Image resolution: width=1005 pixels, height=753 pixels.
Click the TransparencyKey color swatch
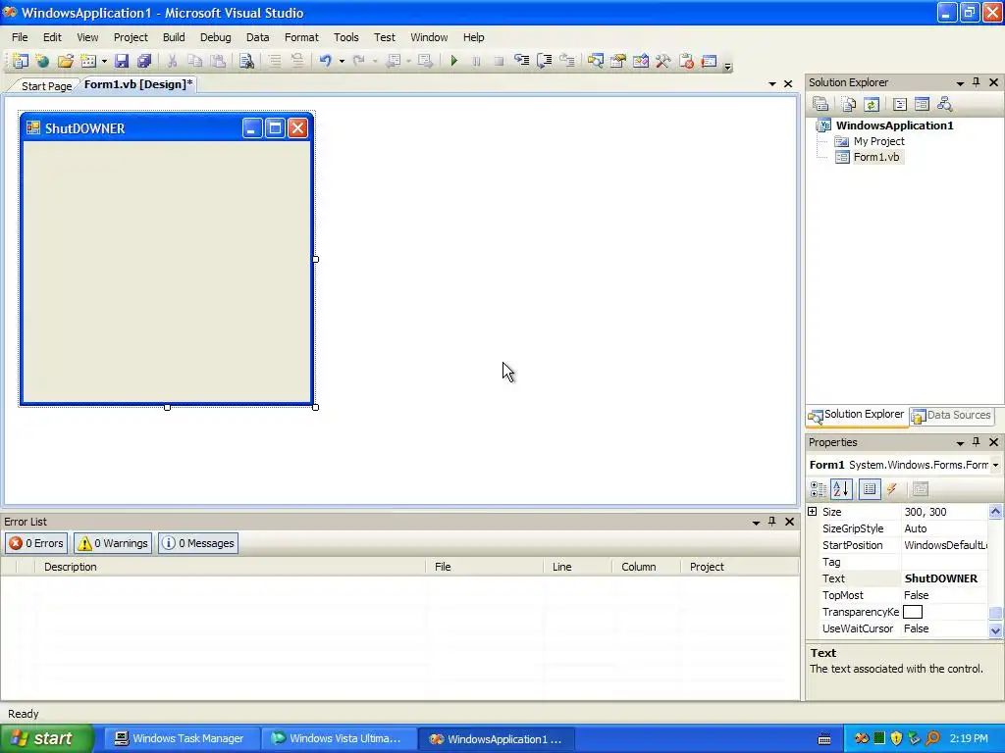click(x=912, y=612)
